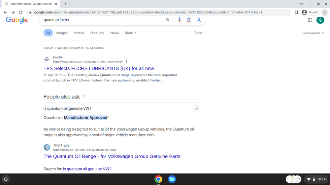Submit search with magnifier icon

tap(199, 20)
